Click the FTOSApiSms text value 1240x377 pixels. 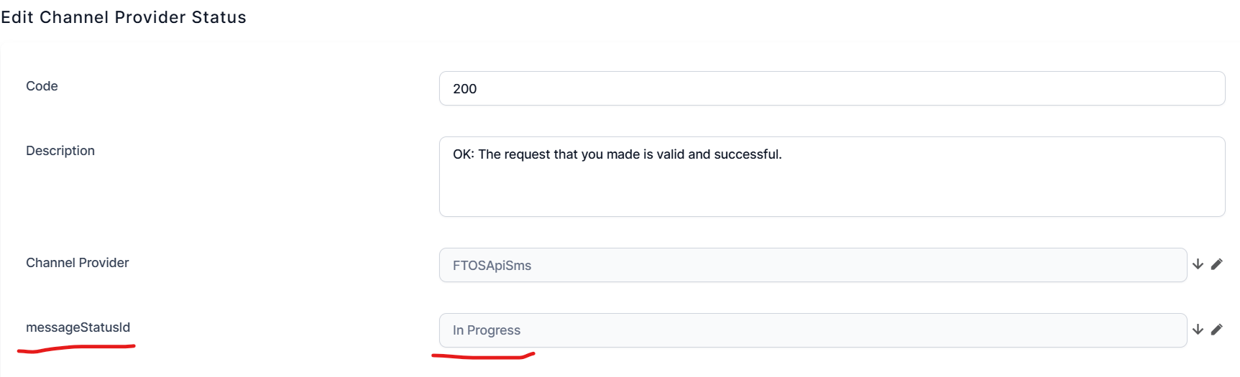click(x=492, y=266)
